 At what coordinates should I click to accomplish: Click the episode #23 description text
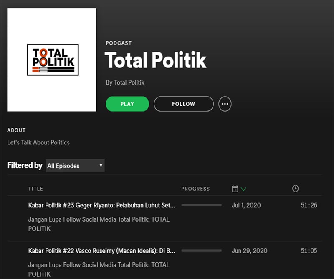click(99, 224)
